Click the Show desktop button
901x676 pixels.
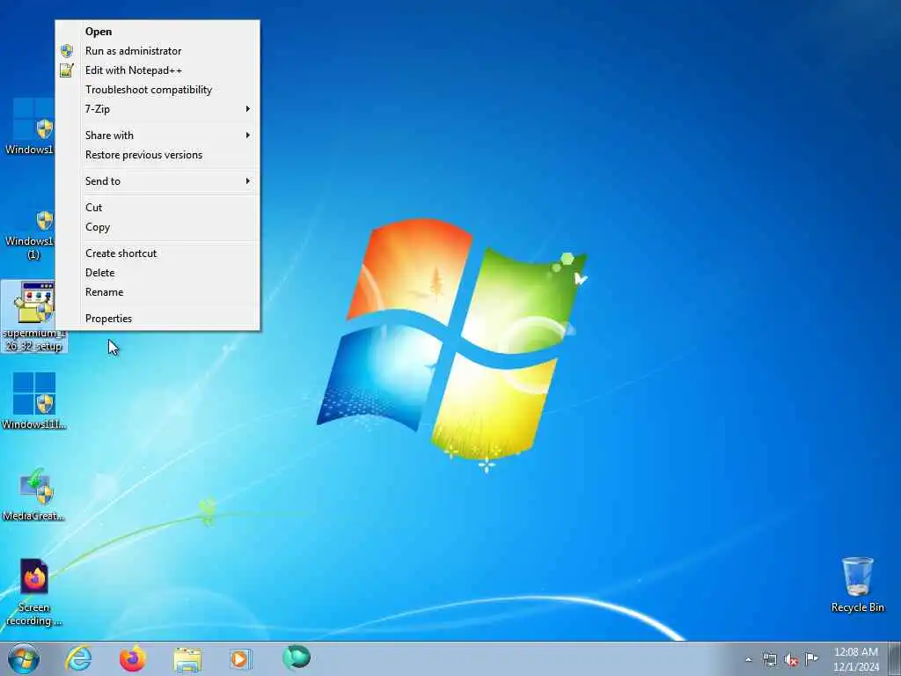[x=895, y=658]
